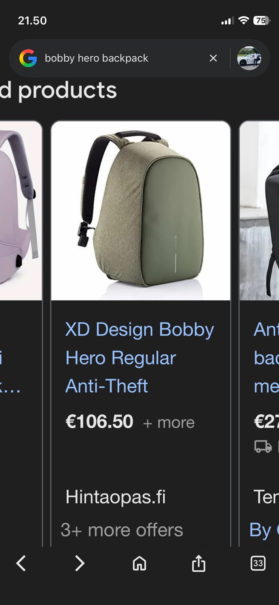279x605 pixels.
Task: Open XD Design Bobby Hero Regular link
Action: (140, 358)
